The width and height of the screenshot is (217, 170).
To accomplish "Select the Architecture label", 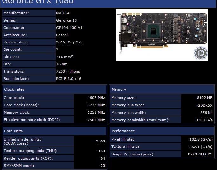I will [x=15, y=35].
